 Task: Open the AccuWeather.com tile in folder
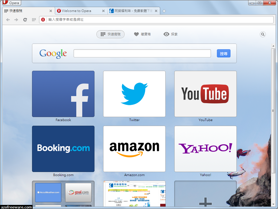coord(48,192)
